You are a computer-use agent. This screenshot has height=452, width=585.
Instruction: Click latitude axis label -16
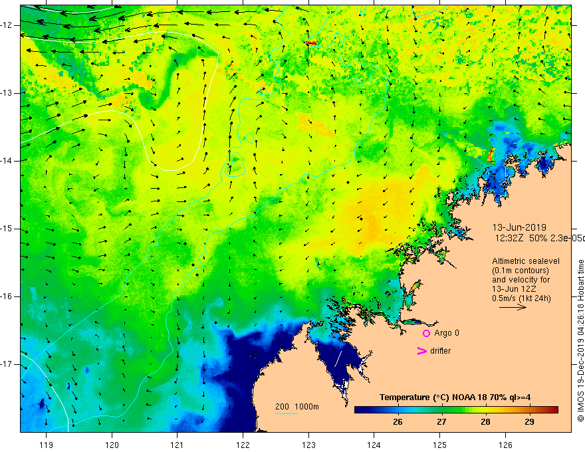point(7,296)
